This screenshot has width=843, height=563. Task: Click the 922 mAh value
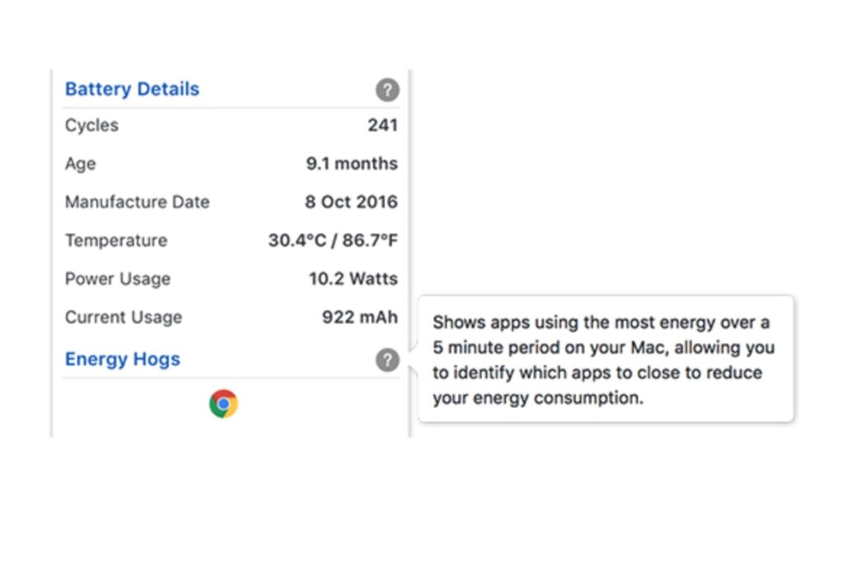point(359,317)
